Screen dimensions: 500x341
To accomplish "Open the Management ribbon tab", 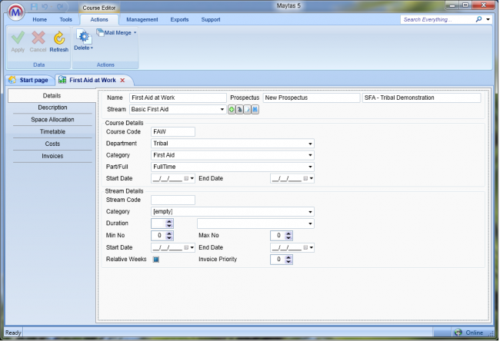I will (142, 19).
